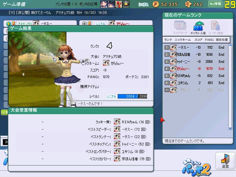The image size is (236, 177).
Task: Click the status message ーテスーさんです！
Action: pyautogui.click(x=90, y=104)
